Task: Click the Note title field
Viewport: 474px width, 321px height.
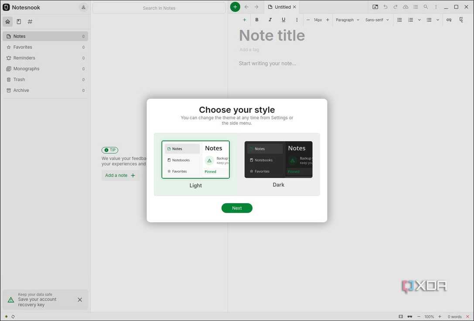Action: [272, 36]
